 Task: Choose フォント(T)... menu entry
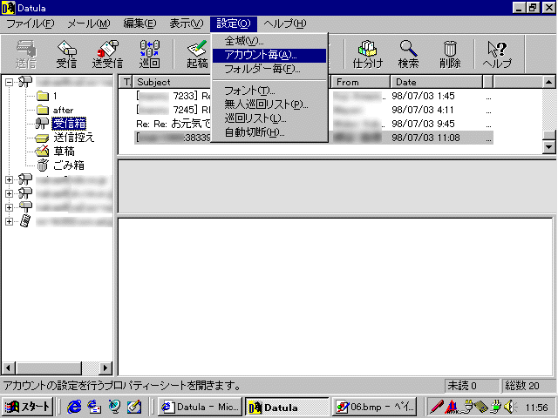click(269, 91)
